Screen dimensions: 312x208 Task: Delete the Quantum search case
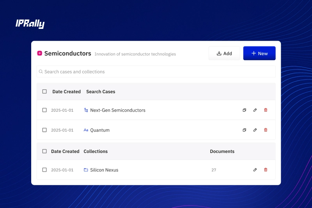pyautogui.click(x=266, y=130)
